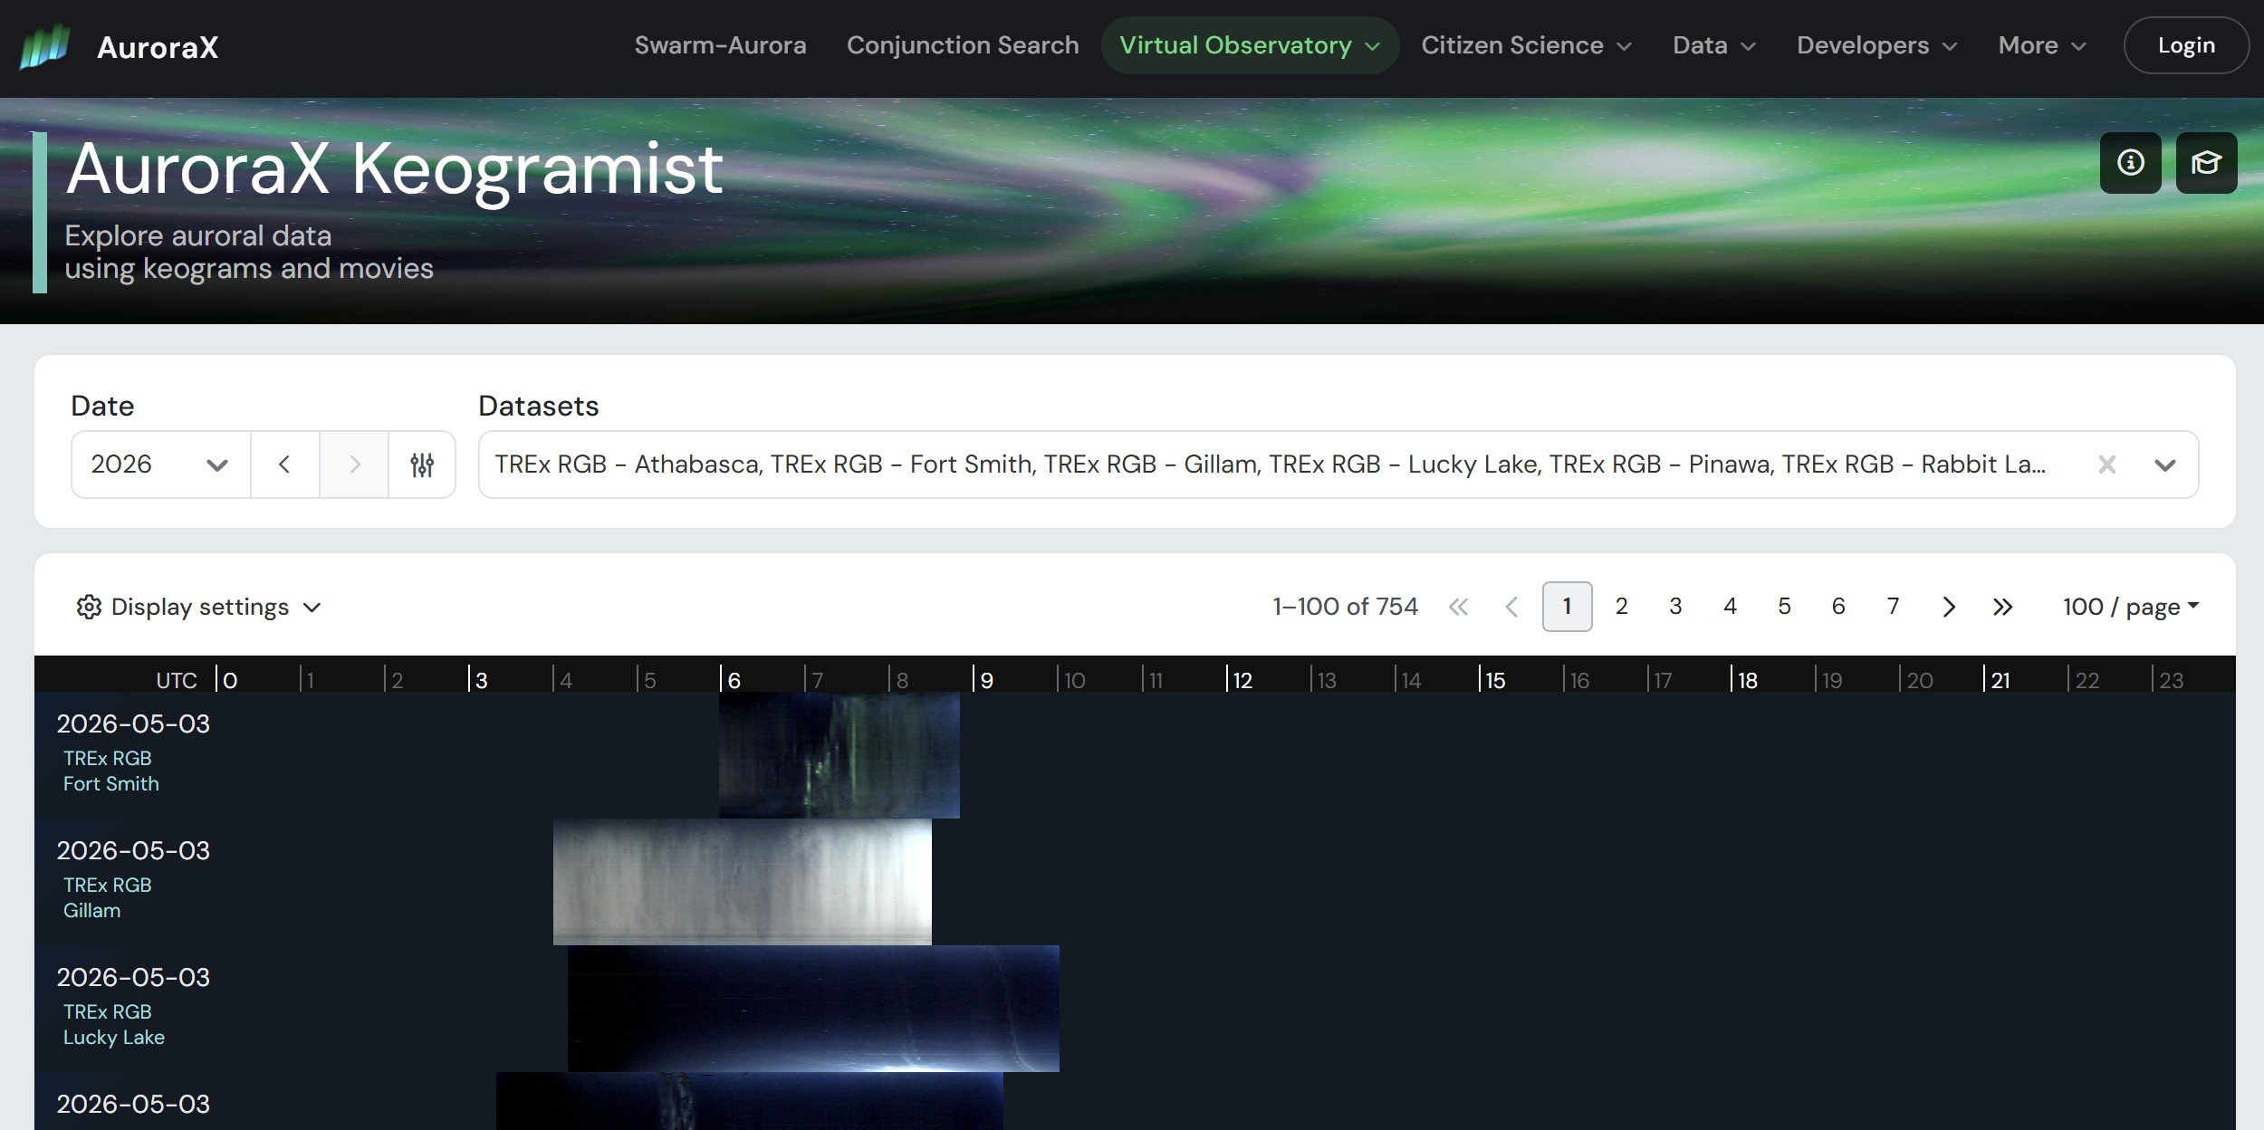
Task: Select page 7 in pagination
Action: pos(1893,607)
